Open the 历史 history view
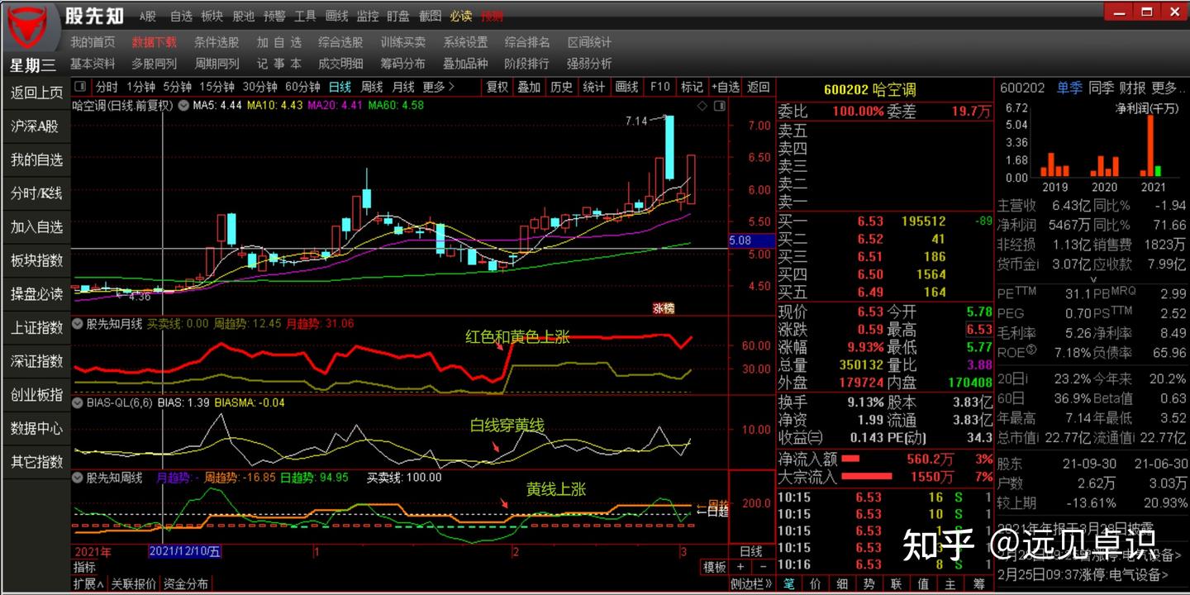This screenshot has height=595, width=1190. tap(561, 87)
